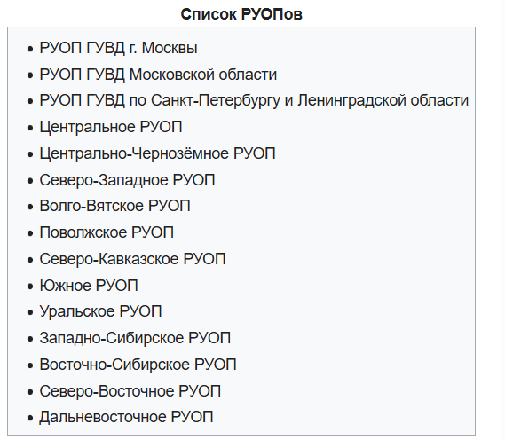This screenshot has height=440, width=505.
Task: Click 'Южное РУОП' list item
Action: pos(89,286)
